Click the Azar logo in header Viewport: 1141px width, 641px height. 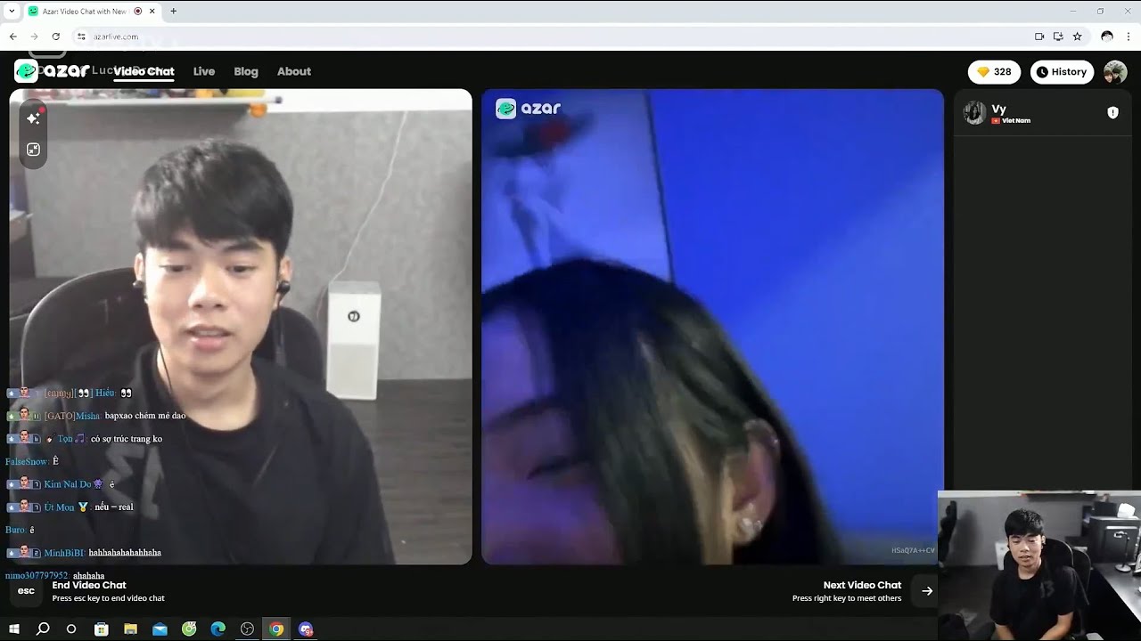point(51,71)
